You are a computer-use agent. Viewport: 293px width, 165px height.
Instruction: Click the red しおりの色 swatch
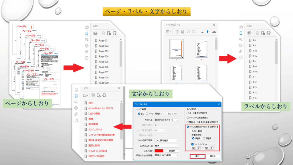coord(159,151)
